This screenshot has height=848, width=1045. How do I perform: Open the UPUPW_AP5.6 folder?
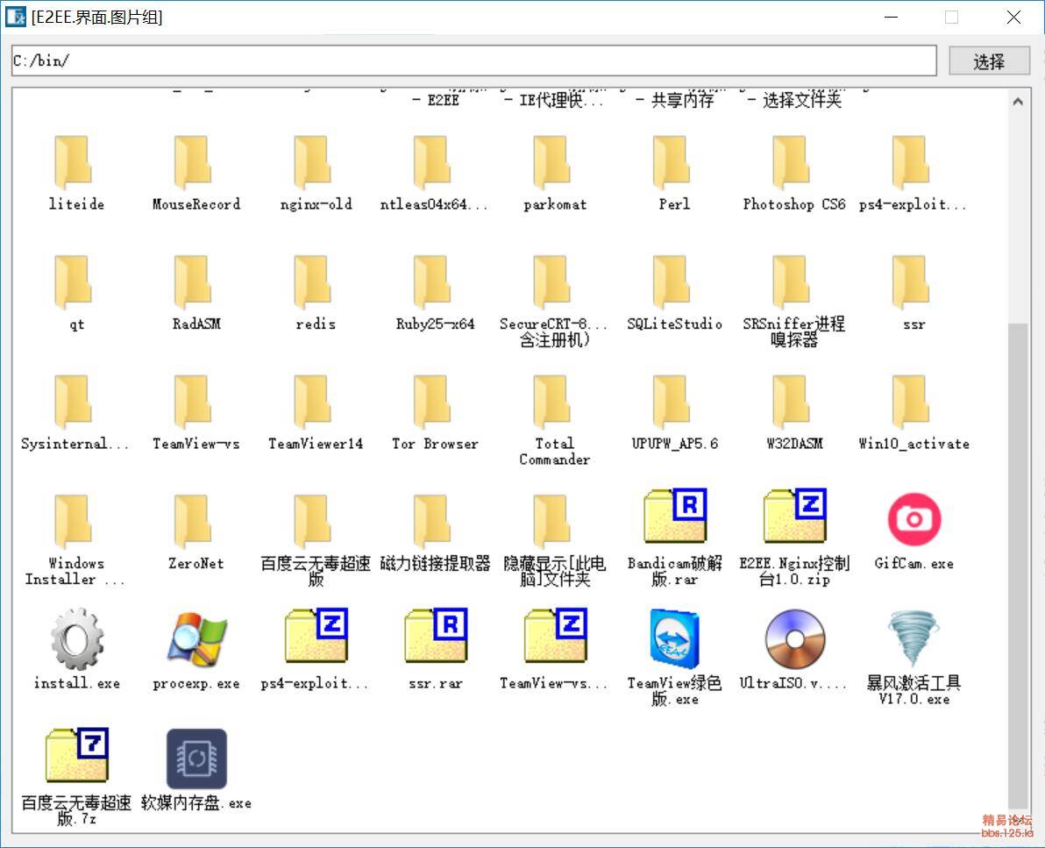(x=672, y=402)
